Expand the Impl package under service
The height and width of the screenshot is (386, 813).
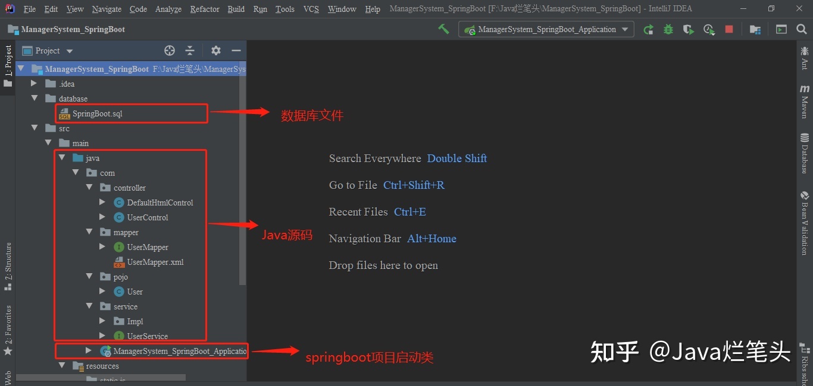[102, 321]
